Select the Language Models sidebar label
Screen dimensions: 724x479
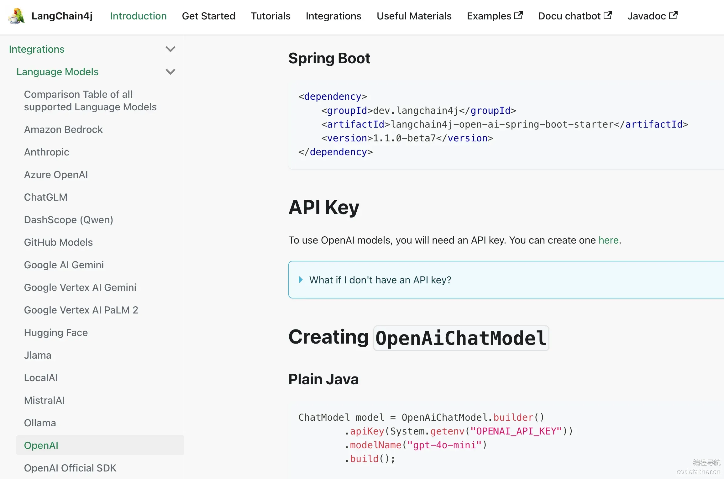(x=57, y=72)
